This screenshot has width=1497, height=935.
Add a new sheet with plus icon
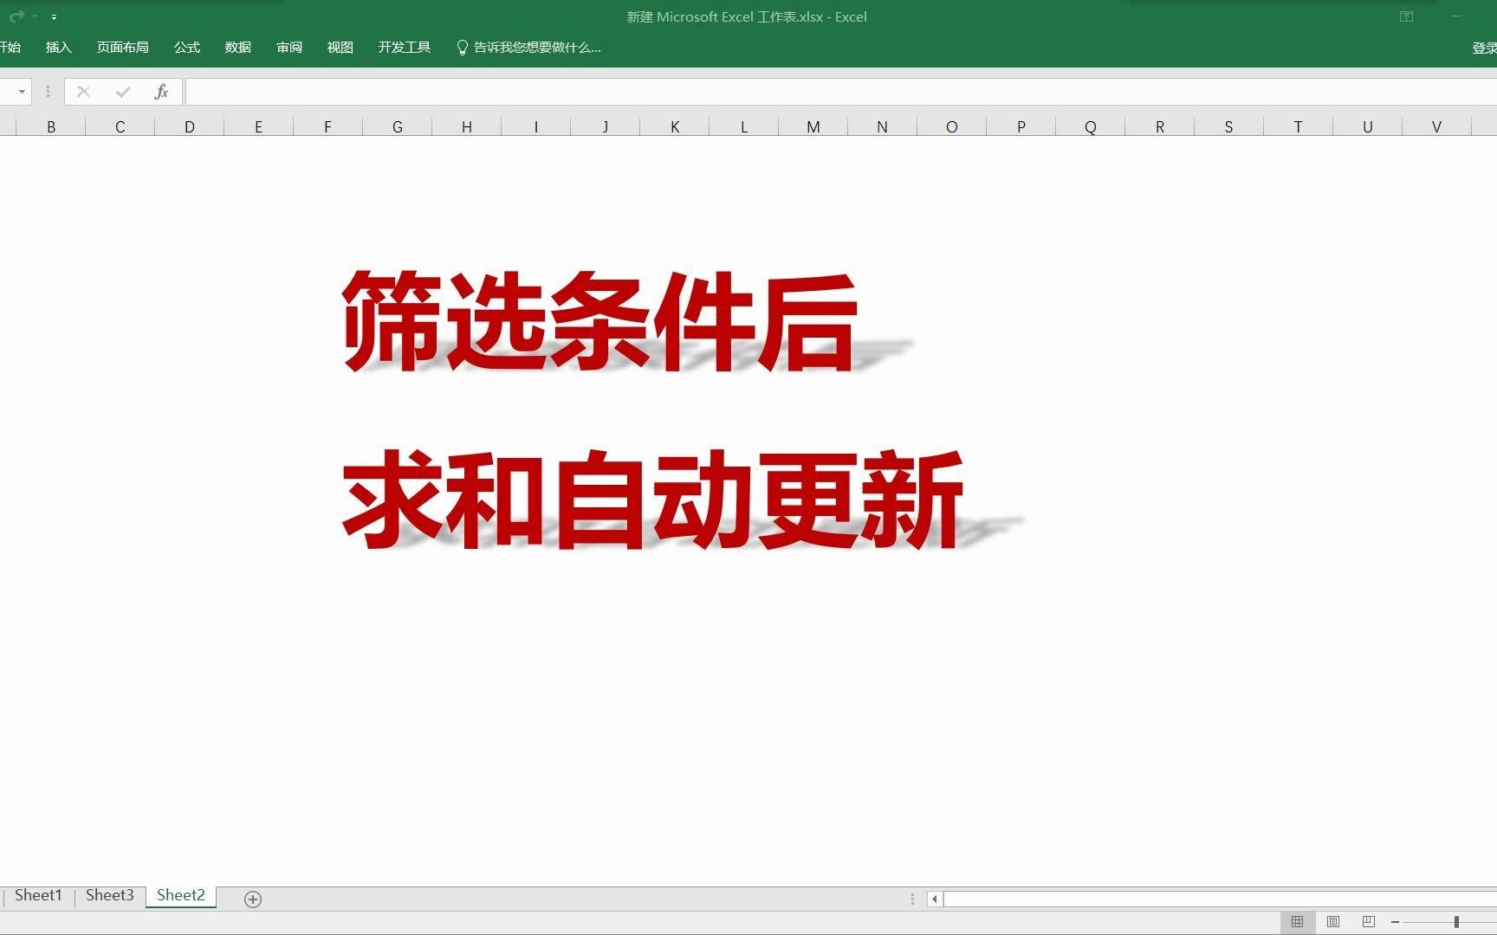pyautogui.click(x=253, y=900)
